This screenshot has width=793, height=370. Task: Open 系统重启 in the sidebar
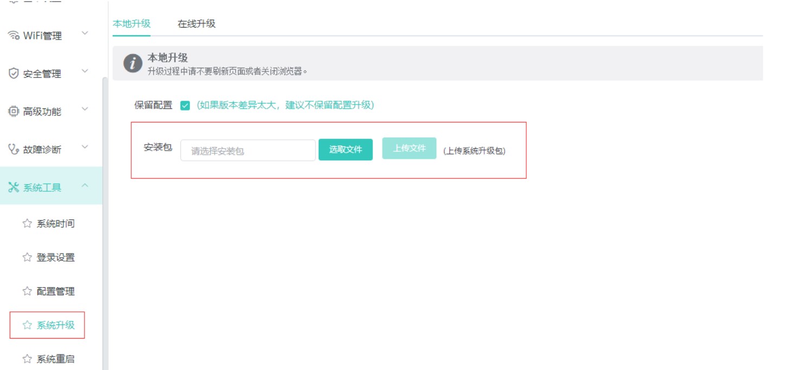tap(55, 359)
